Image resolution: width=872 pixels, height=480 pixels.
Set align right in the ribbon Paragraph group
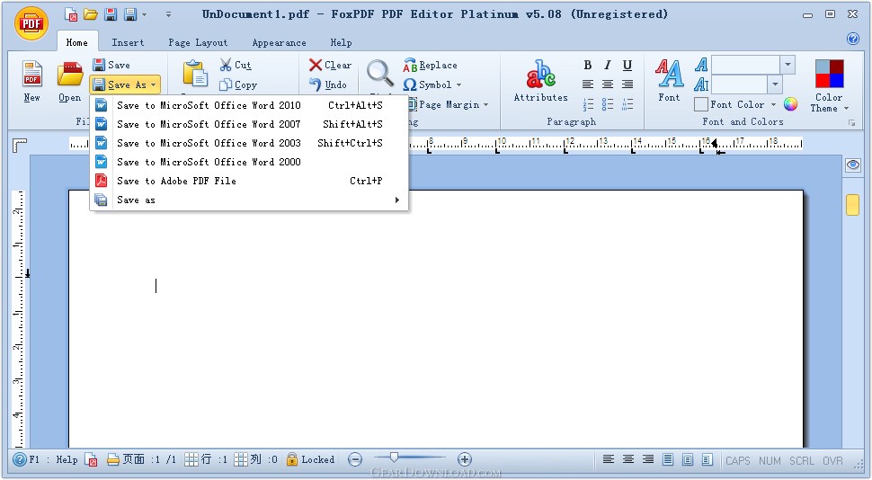click(x=627, y=84)
